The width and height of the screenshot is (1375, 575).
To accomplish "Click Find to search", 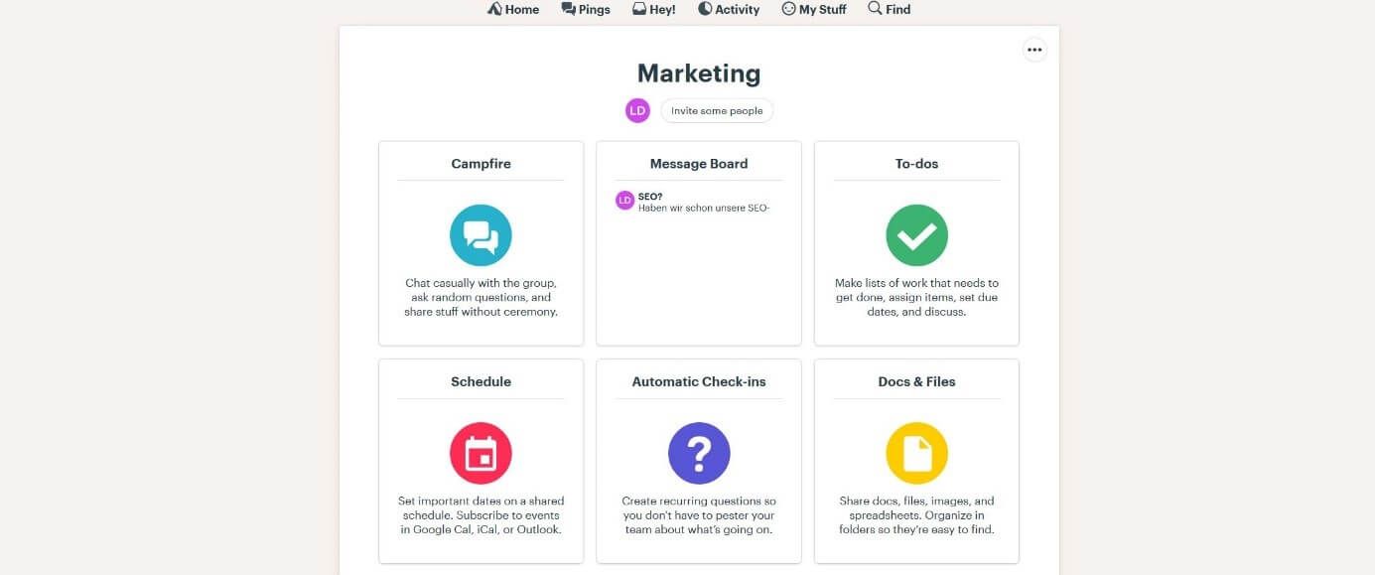I will click(x=890, y=9).
